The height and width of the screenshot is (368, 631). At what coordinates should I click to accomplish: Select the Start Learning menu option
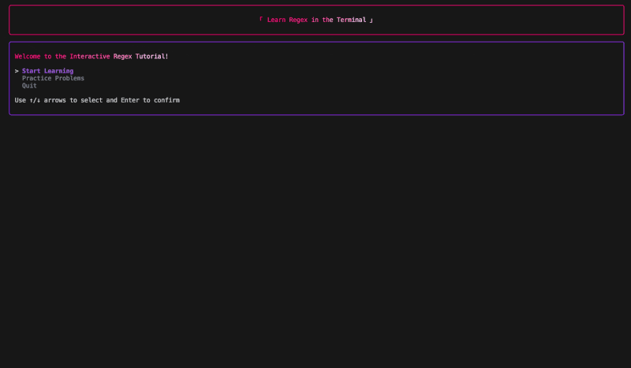[x=47, y=71]
